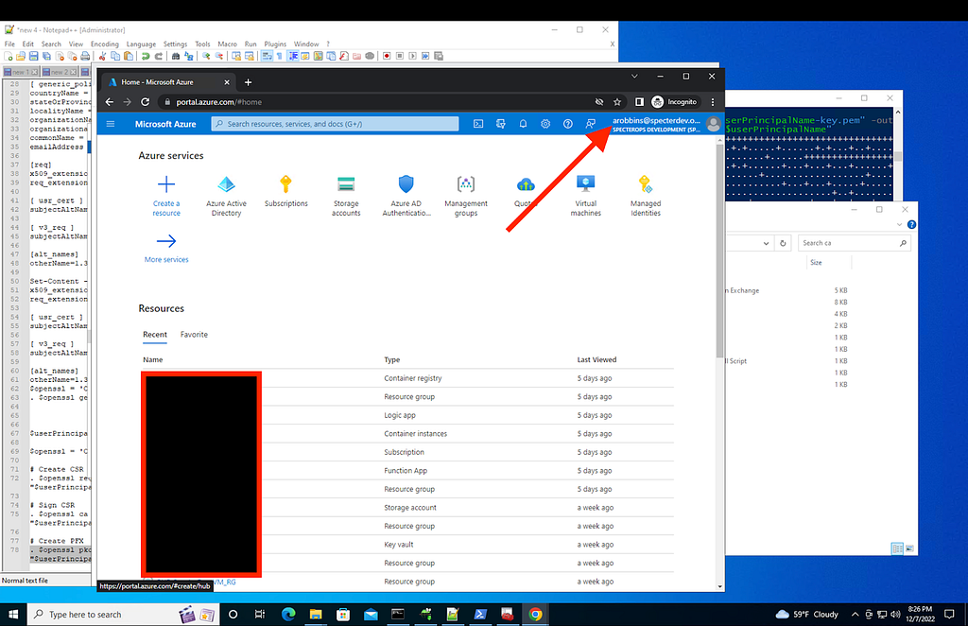Image resolution: width=968 pixels, height=626 pixels.
Task: Toggle show all characters in Notepad++
Action: pos(280,56)
